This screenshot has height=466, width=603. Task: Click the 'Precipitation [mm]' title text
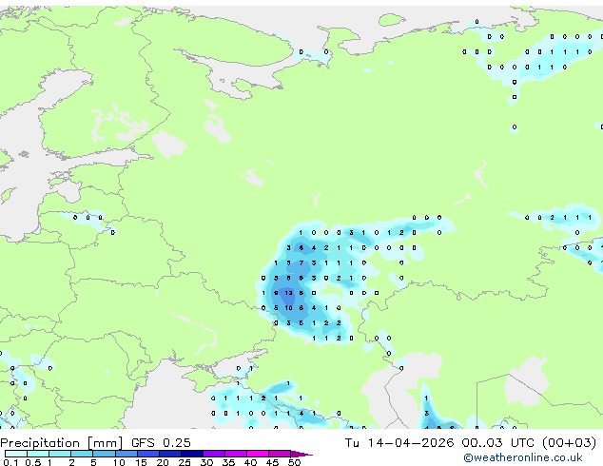(x=61, y=443)
